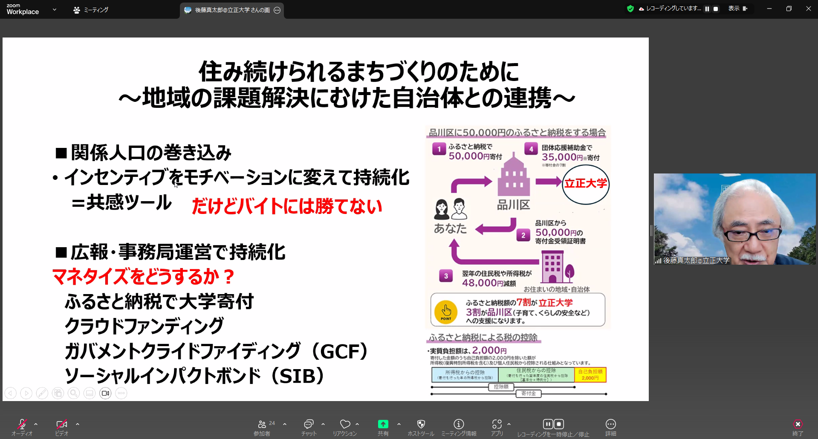This screenshot has height=439, width=818.
Task: Expand the video options arrow
Action: pos(78,424)
